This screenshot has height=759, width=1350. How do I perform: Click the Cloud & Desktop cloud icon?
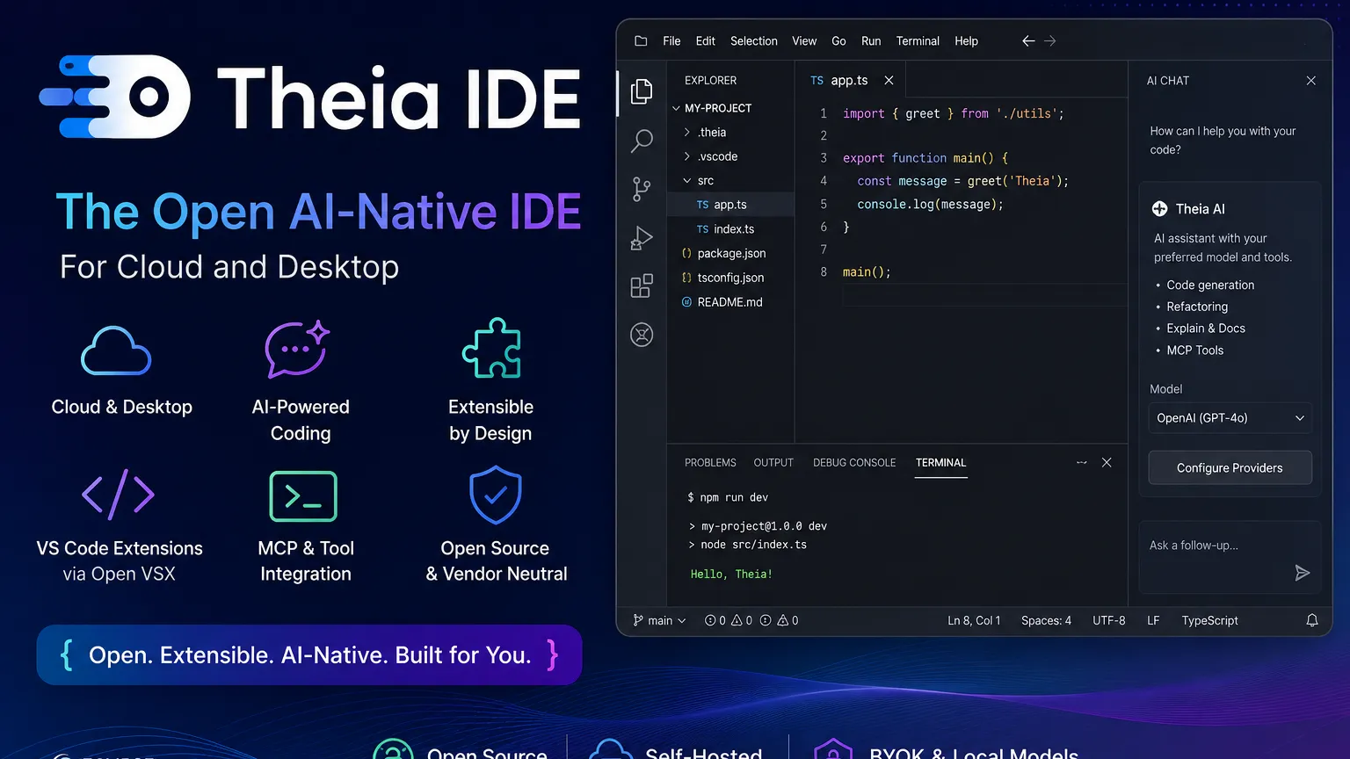point(116,351)
